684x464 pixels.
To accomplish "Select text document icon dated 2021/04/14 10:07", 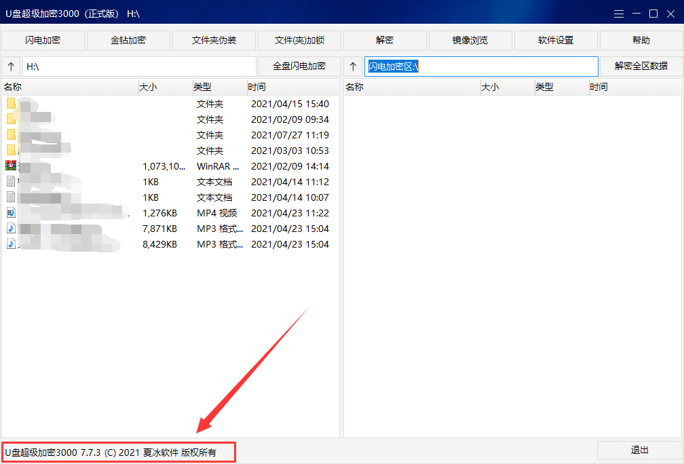I will point(11,197).
